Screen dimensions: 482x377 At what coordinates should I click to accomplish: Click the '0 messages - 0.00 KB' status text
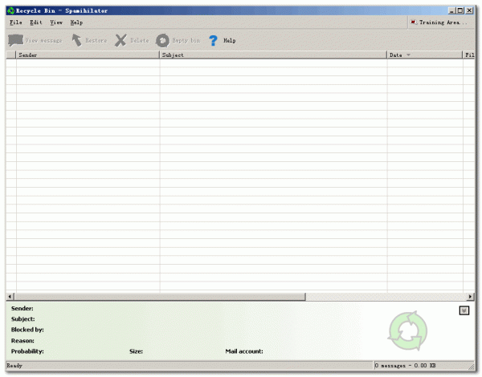[x=405, y=365]
